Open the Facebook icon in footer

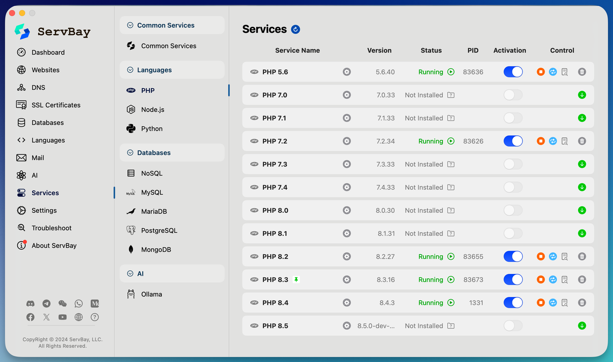pos(30,317)
